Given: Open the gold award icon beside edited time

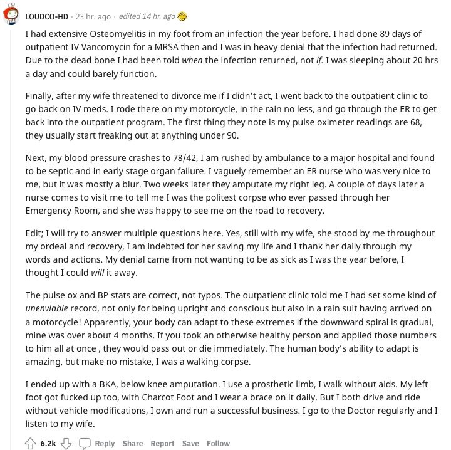Looking at the screenshot, I should pos(182,16).
